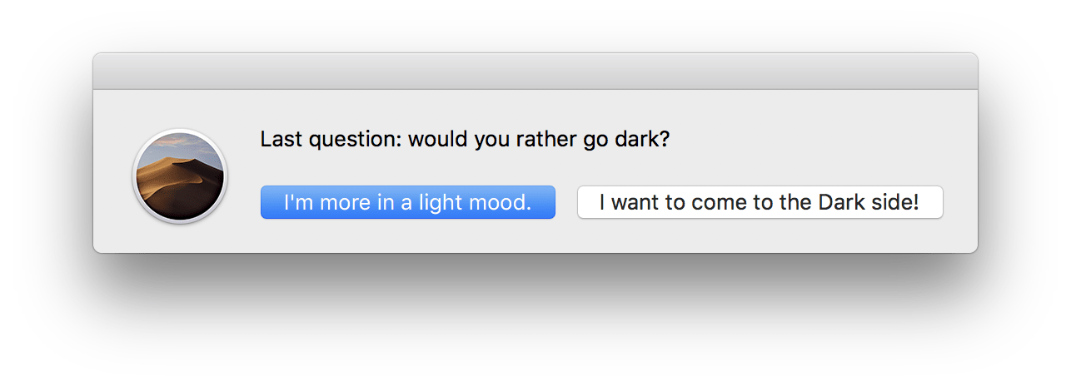This screenshot has height=386, width=1071.
Task: Keep light mode via the highlighted button
Action: pyautogui.click(x=407, y=202)
